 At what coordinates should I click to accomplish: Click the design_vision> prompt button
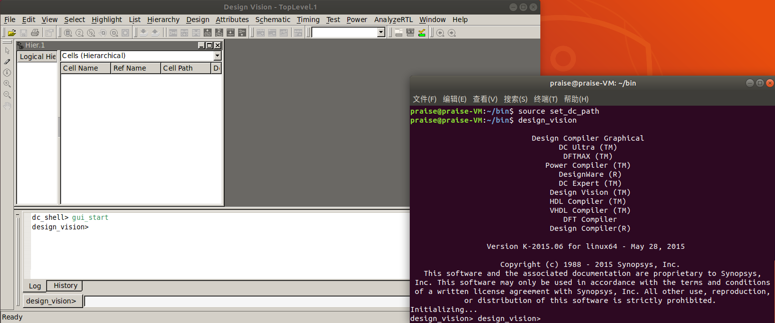coord(53,301)
